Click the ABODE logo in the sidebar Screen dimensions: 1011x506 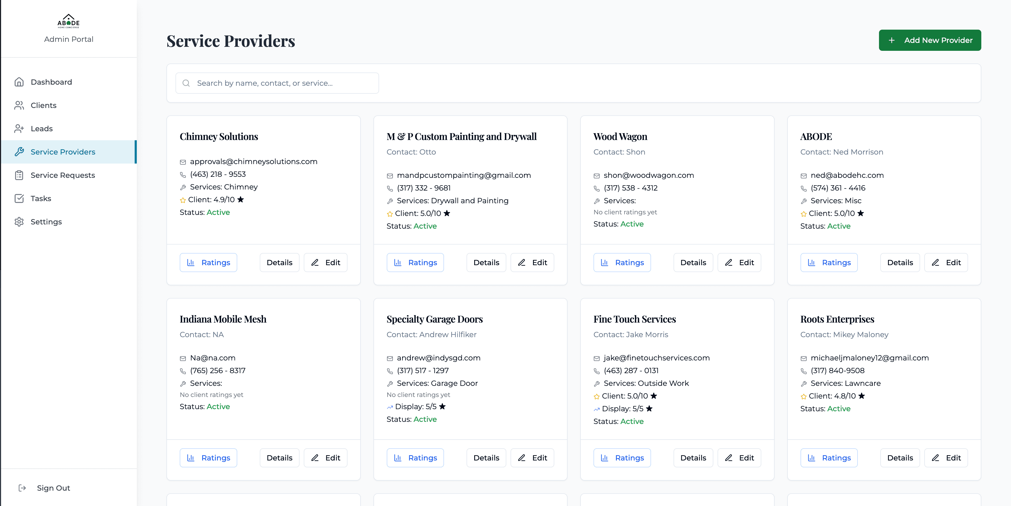click(68, 21)
